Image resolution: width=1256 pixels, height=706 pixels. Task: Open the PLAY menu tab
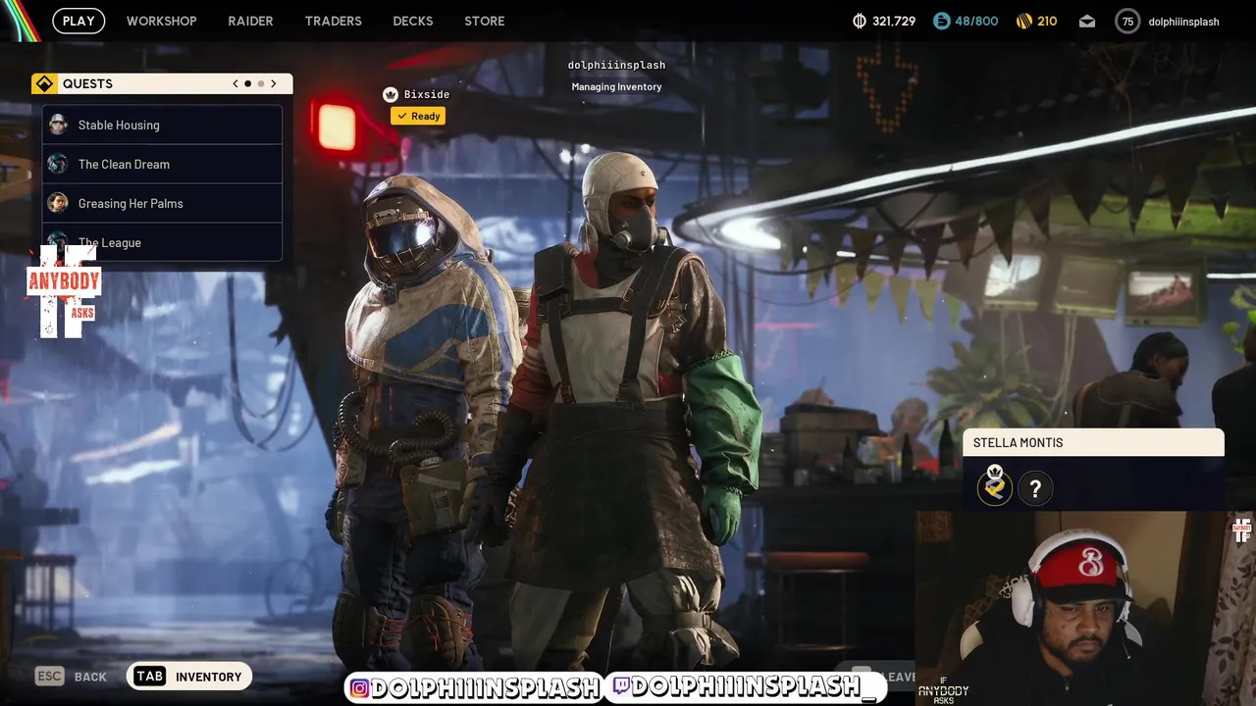coord(78,21)
